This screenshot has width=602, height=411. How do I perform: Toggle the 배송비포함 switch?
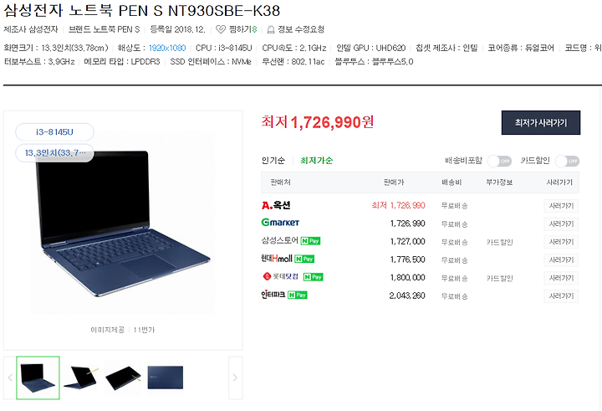tap(499, 161)
